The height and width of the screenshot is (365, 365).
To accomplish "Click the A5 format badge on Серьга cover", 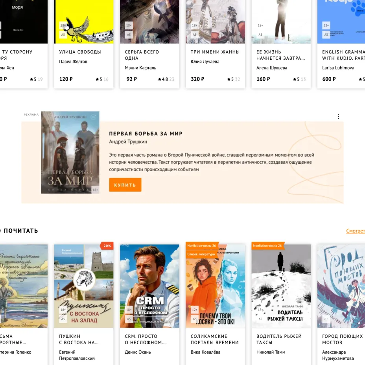I will [129, 35].
